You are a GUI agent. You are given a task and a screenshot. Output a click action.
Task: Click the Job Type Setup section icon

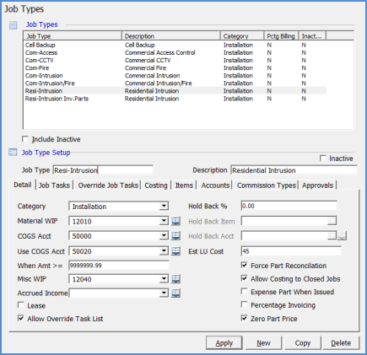[x=13, y=153]
